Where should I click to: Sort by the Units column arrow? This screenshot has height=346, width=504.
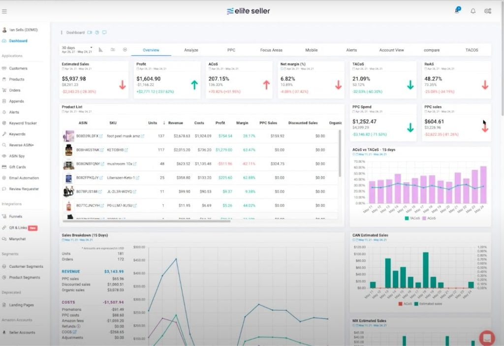point(164,123)
